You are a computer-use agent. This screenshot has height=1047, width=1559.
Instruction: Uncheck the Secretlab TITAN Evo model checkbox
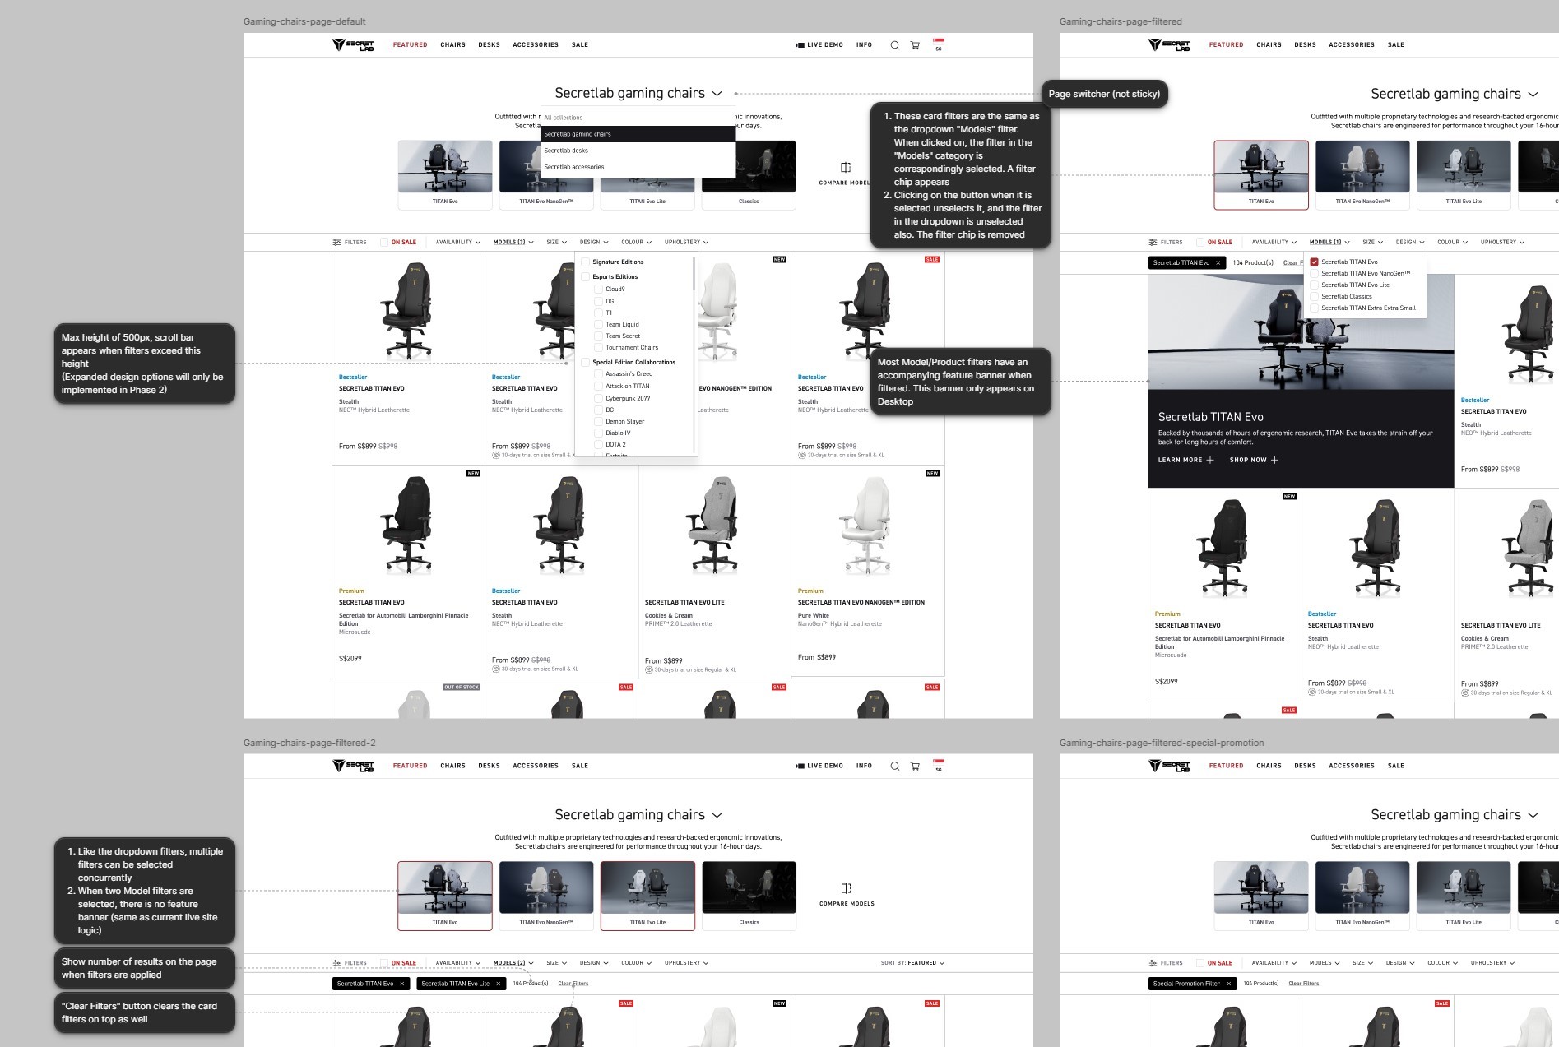pyautogui.click(x=1315, y=262)
